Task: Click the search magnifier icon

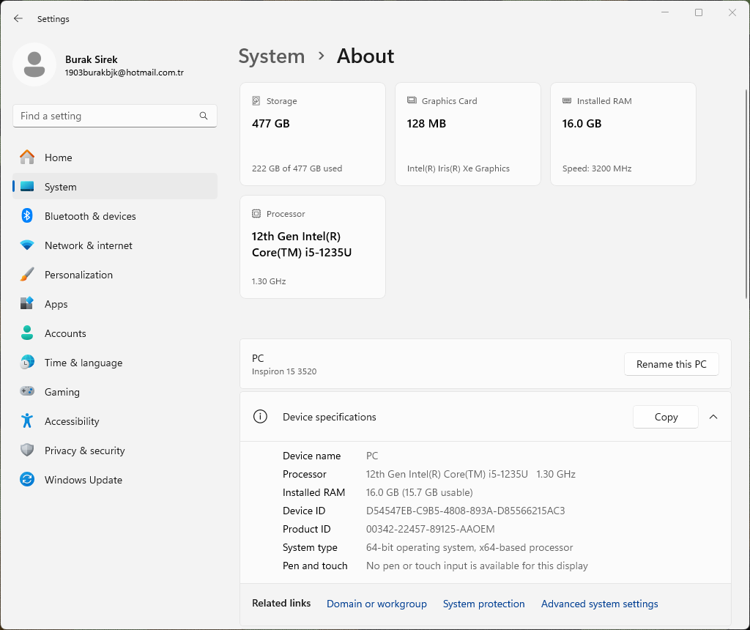Action: click(x=204, y=116)
